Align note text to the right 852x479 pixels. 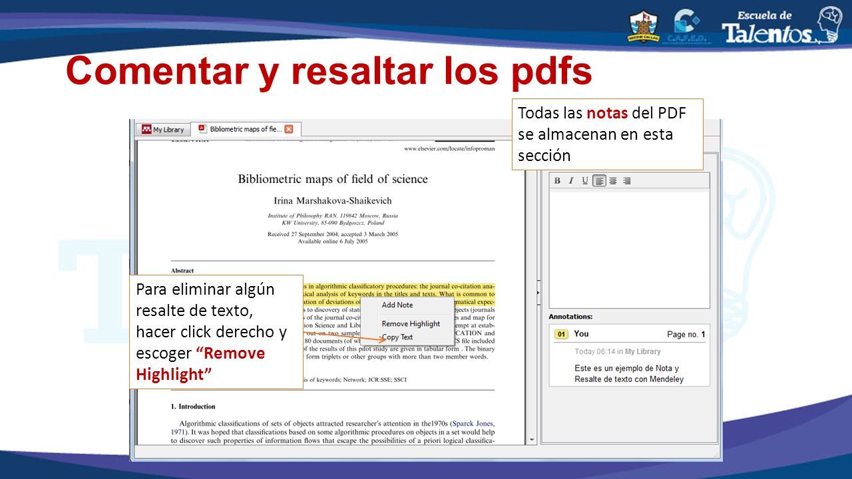(x=626, y=181)
